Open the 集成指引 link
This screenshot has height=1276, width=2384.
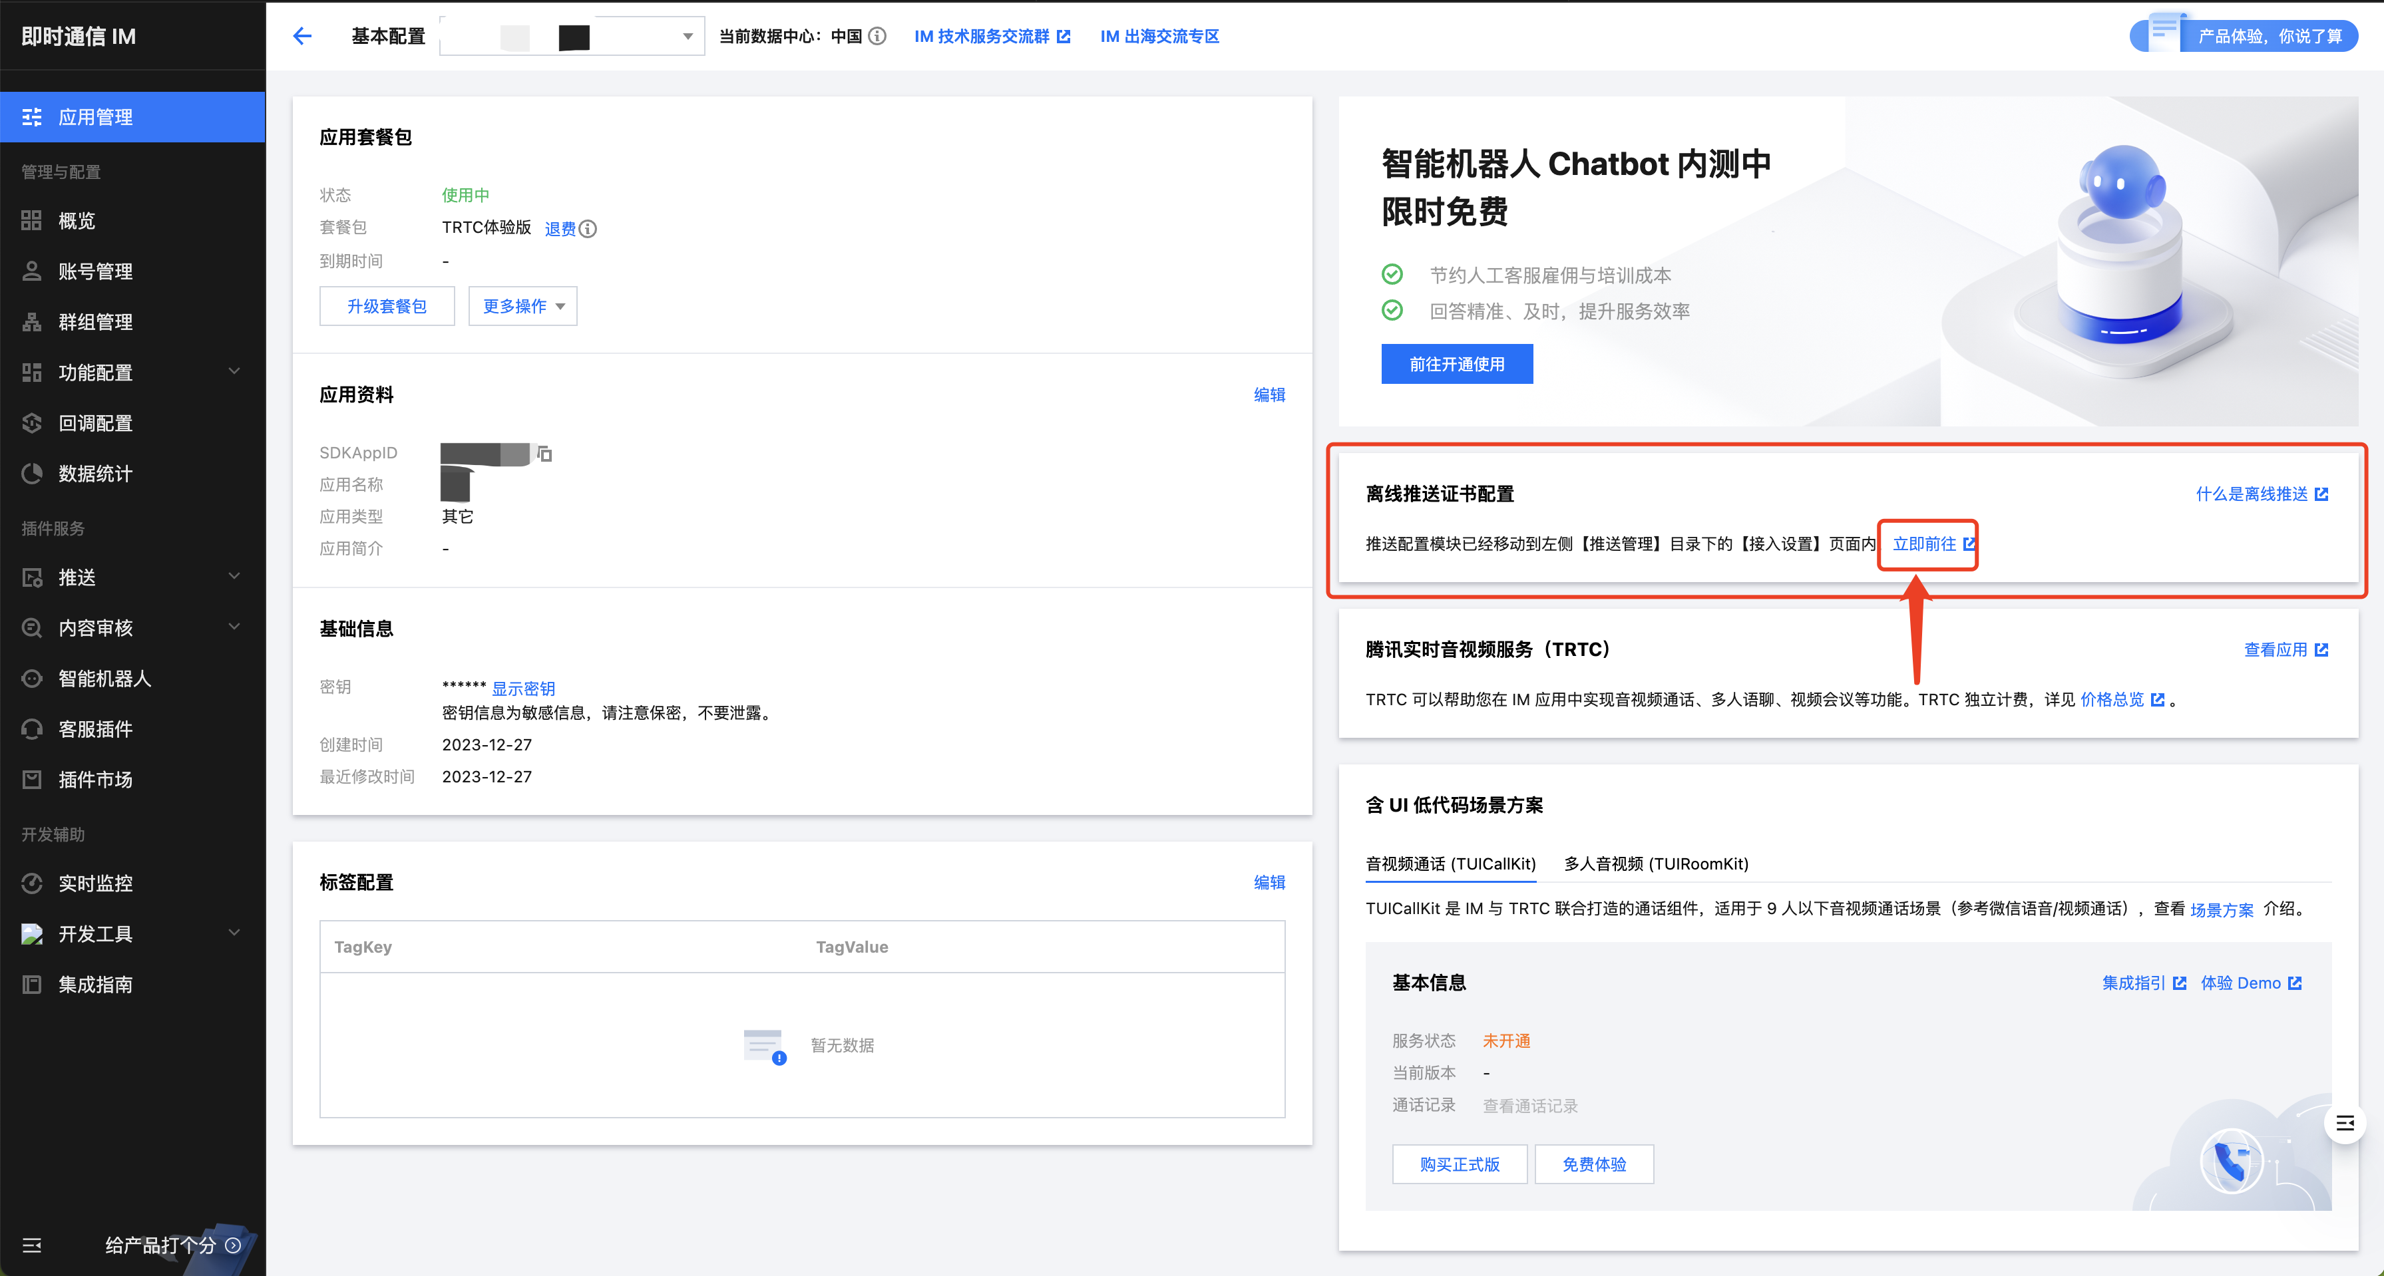pos(2143,983)
